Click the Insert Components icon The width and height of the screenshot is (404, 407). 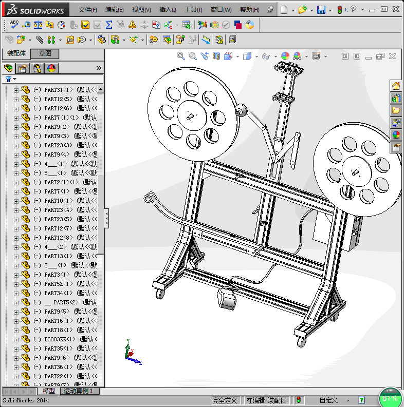pyautogui.click(x=21, y=40)
